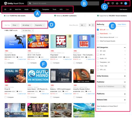Switch to list view layout
This screenshot has height=118, width=132.
click(x=93, y=25)
